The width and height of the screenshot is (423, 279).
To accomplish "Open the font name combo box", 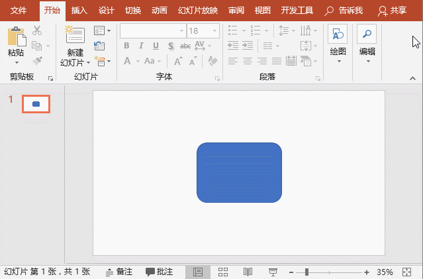I will click(x=152, y=31).
